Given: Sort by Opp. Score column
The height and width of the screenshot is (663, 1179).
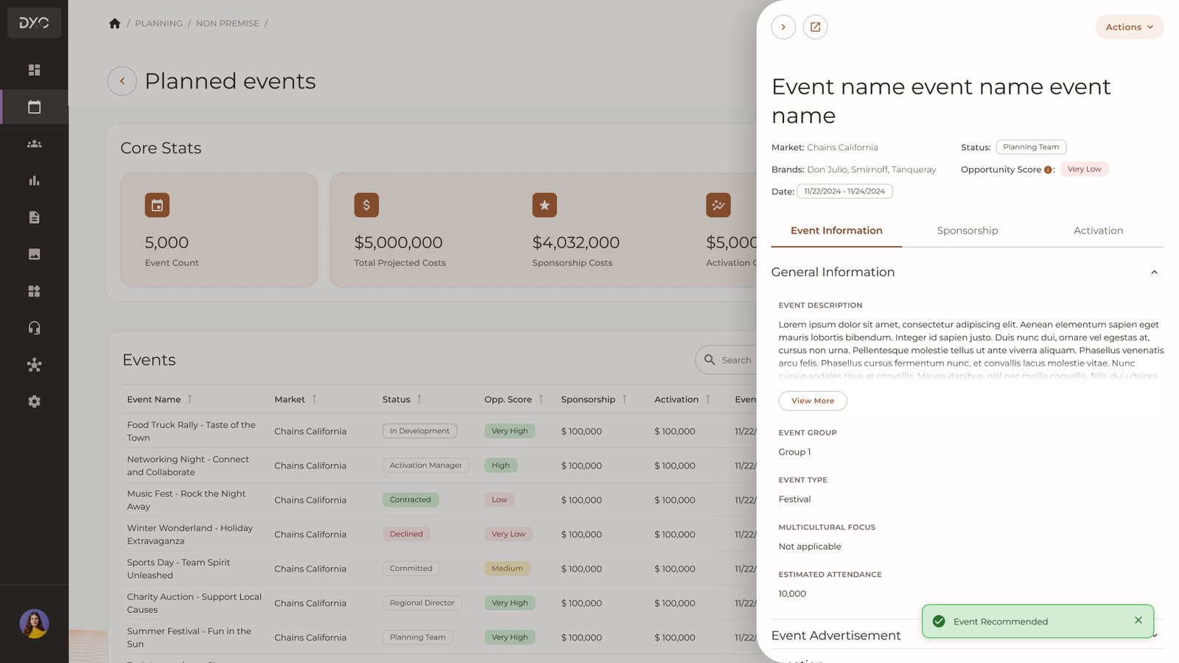Looking at the screenshot, I should pos(541,399).
